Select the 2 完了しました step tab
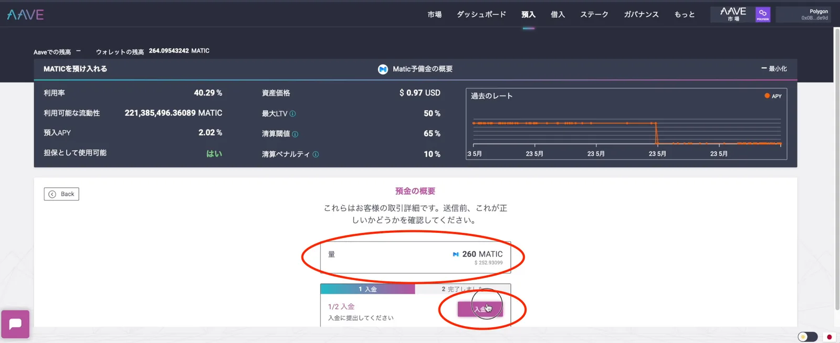The height and width of the screenshot is (343, 840). point(463,290)
